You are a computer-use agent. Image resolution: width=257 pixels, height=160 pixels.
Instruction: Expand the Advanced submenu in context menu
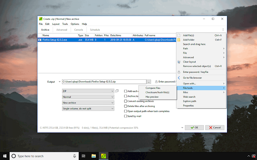point(201,58)
